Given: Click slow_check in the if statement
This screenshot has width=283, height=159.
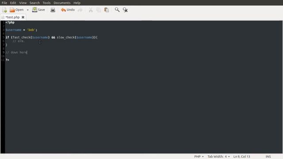Looking at the screenshot, I should pos(66,38).
